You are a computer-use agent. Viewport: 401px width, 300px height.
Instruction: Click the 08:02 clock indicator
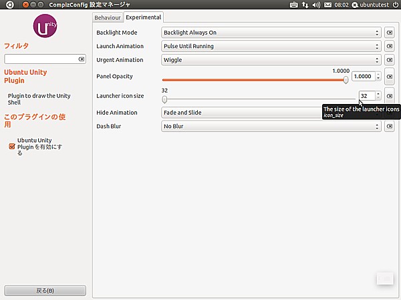coord(341,5)
